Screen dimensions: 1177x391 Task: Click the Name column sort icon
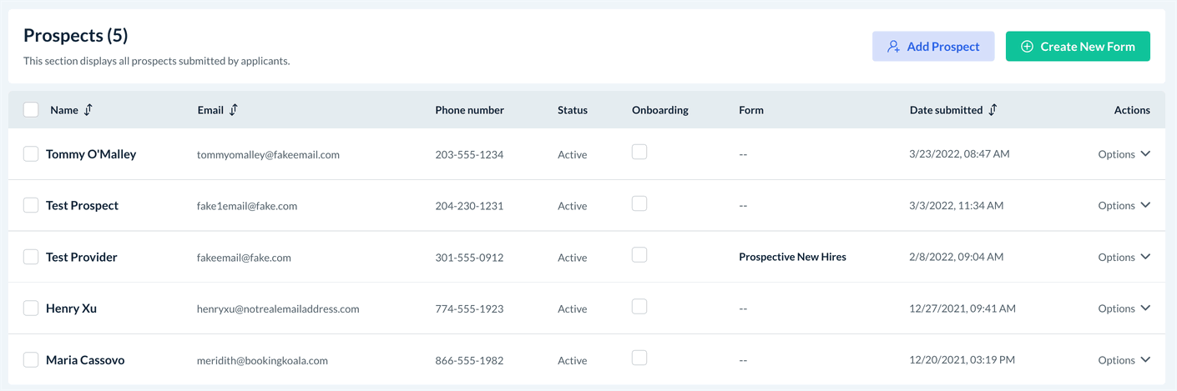[x=88, y=110]
